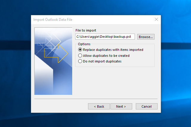Go to previous step with Back button
191x127 pixels.
[99, 106]
